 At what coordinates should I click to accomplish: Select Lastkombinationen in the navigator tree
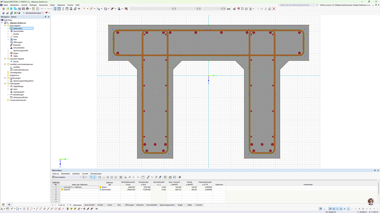coord(21,70)
